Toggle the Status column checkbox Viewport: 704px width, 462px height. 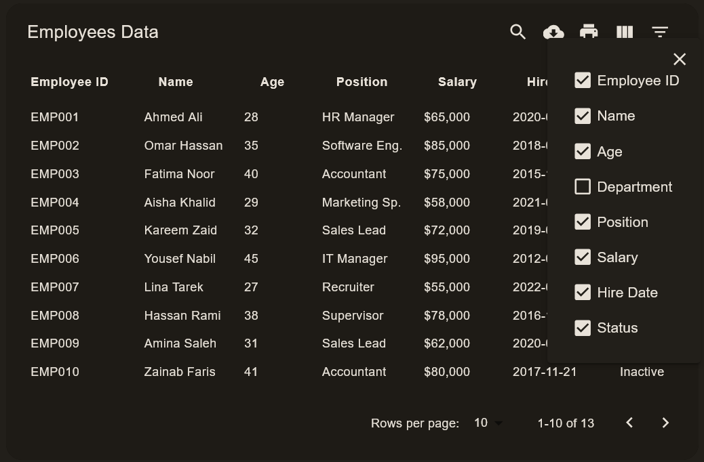[x=583, y=328]
